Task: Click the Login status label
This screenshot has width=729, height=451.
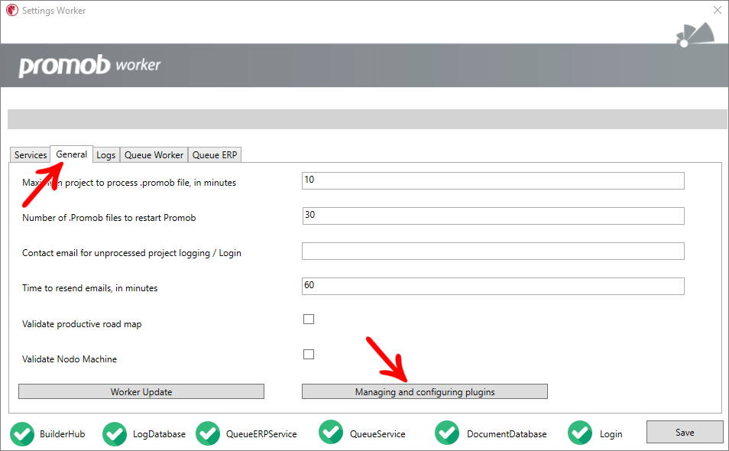Action: (x=611, y=433)
